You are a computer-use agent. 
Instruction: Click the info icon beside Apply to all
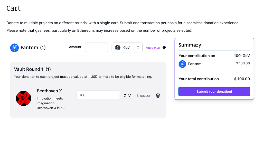click(x=164, y=48)
